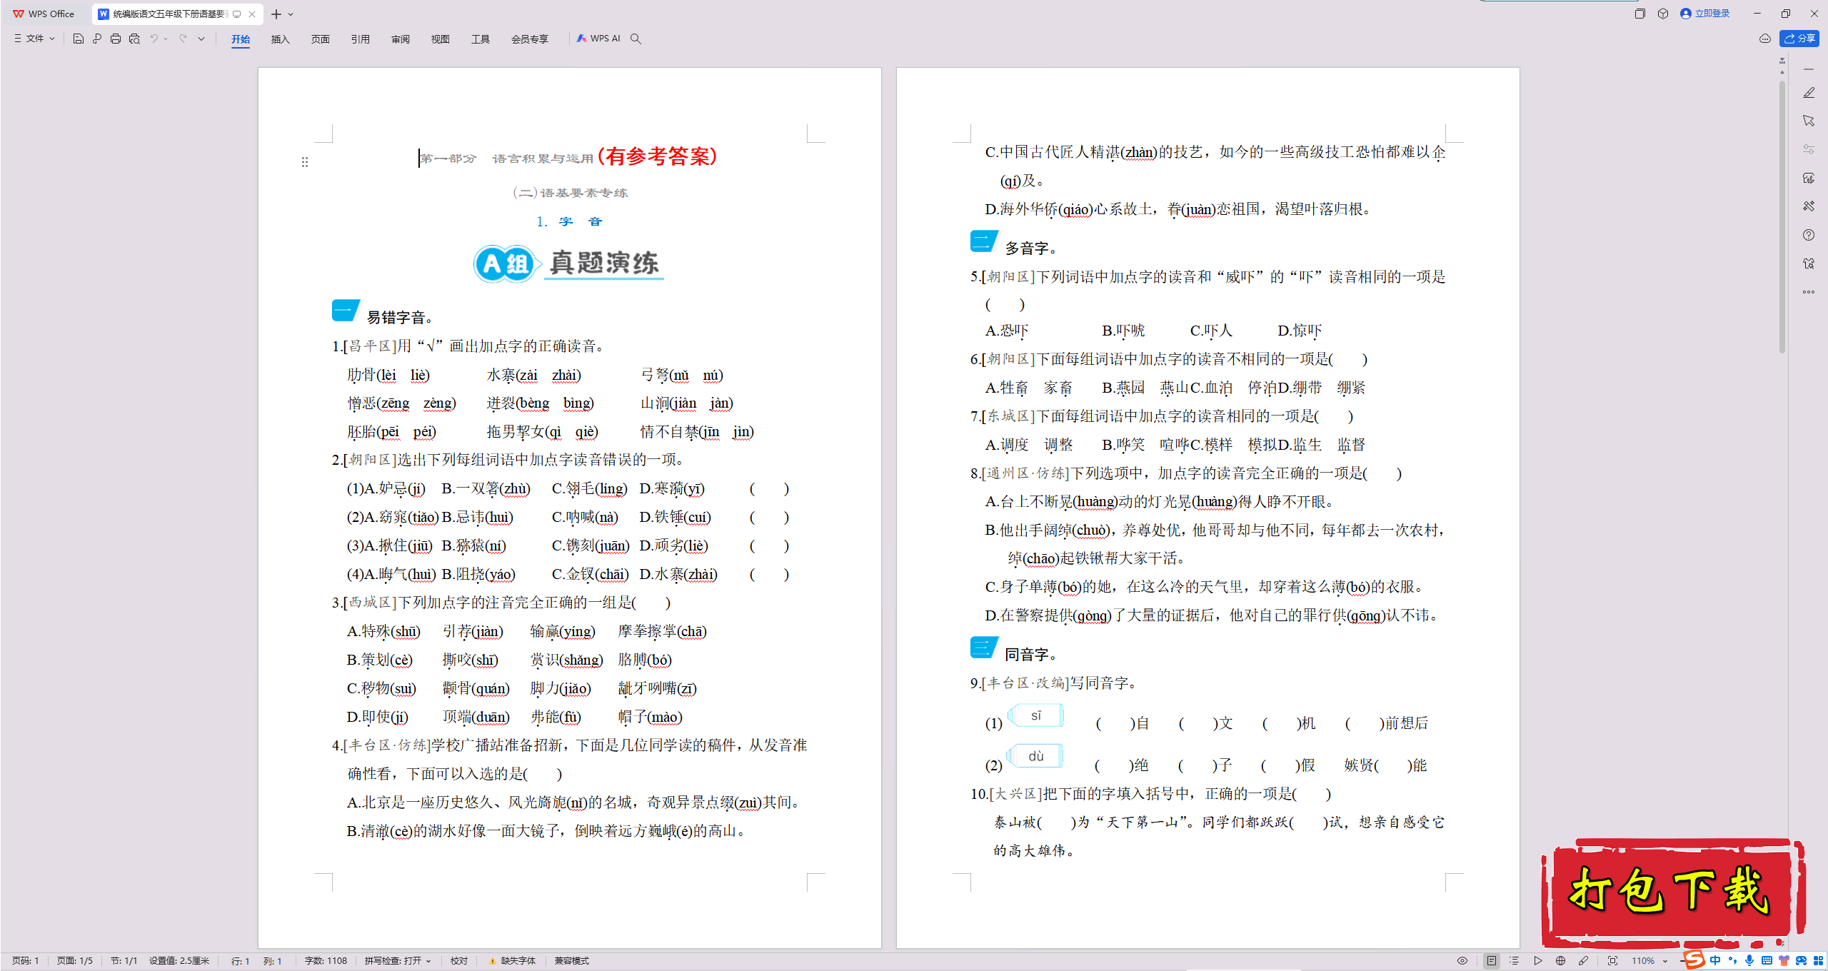Click the Sogou input 中 language toggle

click(x=1715, y=961)
